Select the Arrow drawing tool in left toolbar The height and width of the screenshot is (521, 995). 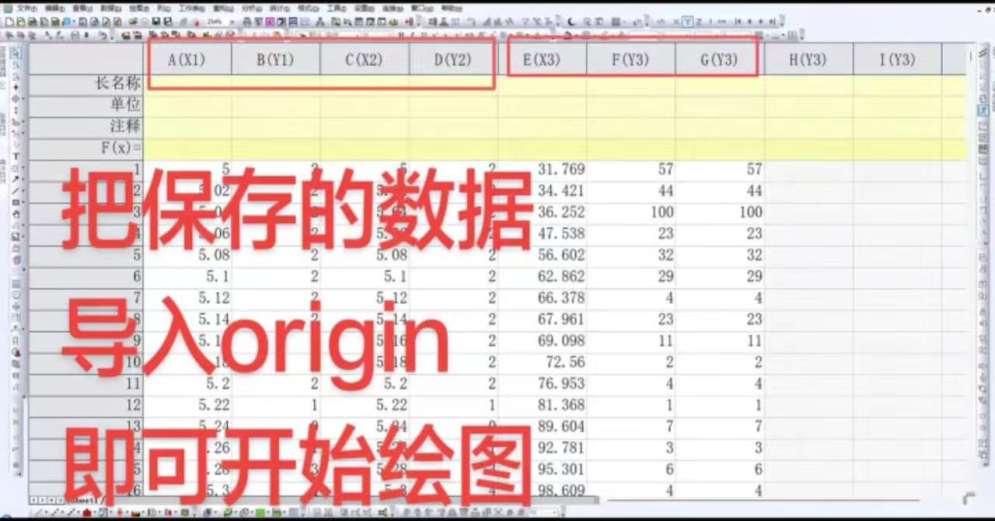(x=16, y=179)
